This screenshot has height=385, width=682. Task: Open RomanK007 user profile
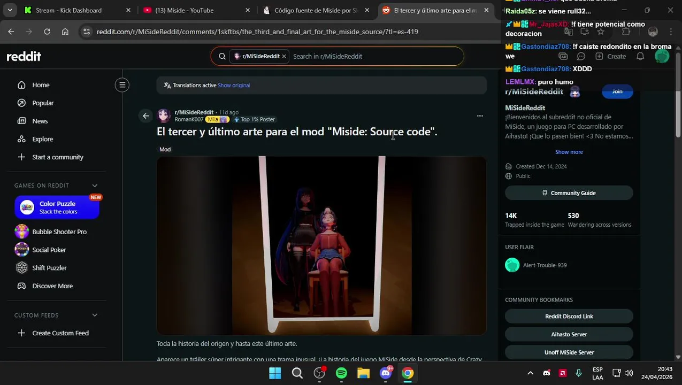[x=189, y=119]
